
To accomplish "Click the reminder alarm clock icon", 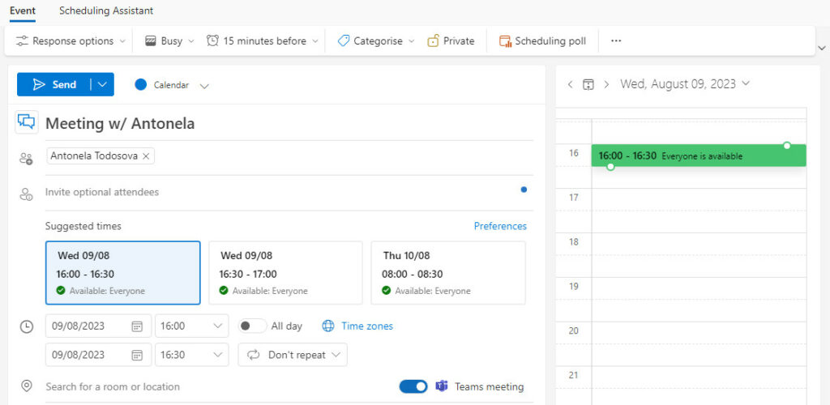I will point(213,40).
